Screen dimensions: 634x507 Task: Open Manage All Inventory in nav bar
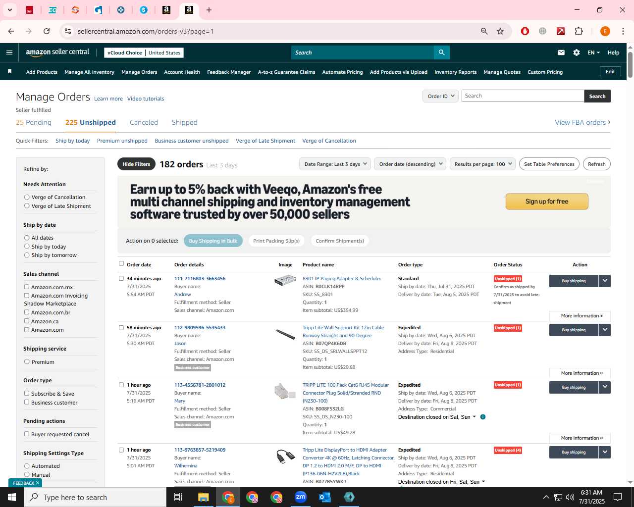(x=89, y=72)
